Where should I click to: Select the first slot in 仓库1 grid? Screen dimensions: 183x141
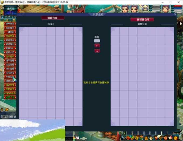[24, 31]
